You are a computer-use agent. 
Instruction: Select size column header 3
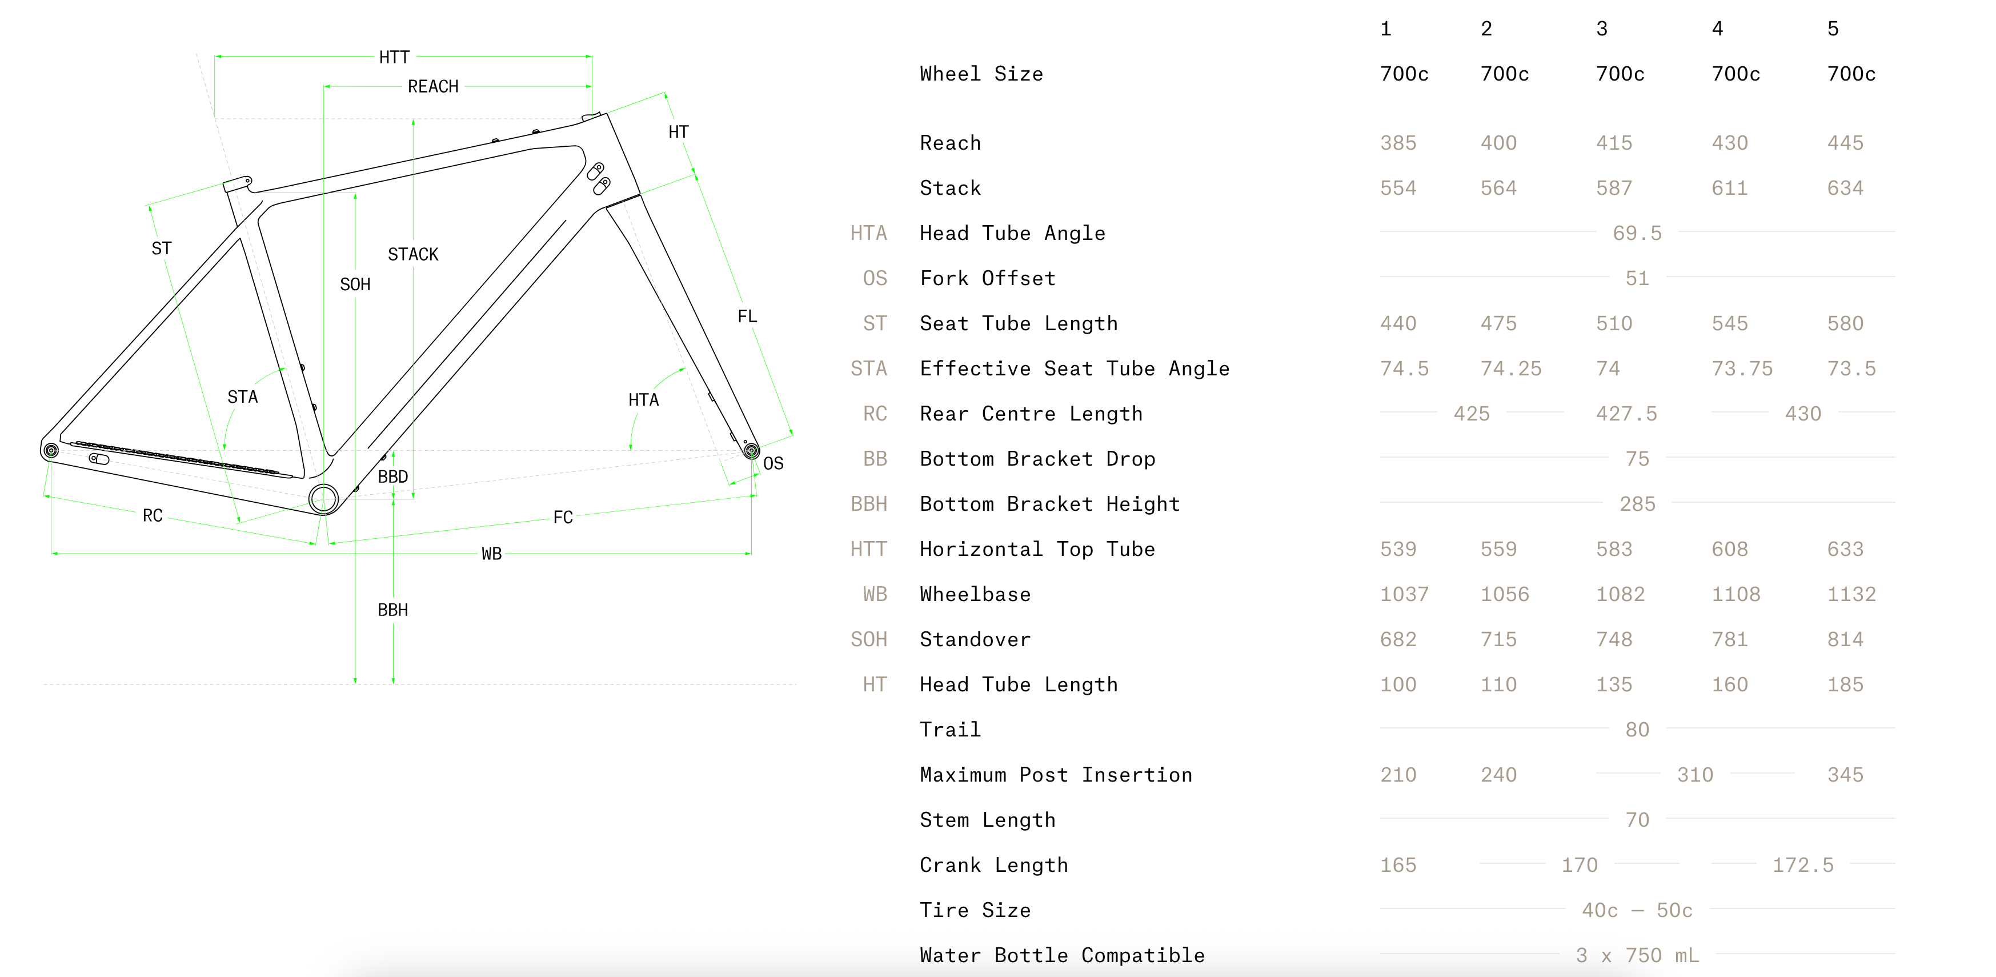click(x=1602, y=29)
